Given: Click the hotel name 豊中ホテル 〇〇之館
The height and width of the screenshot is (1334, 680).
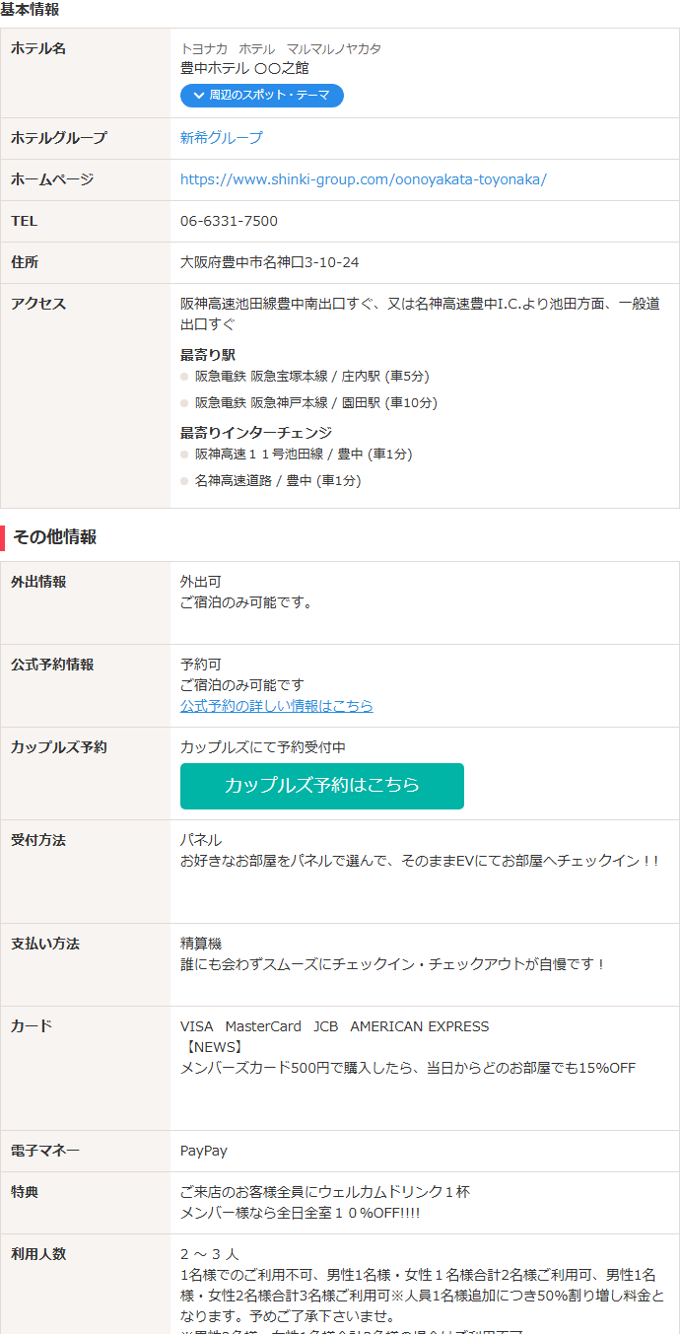Looking at the screenshot, I should coord(244,68).
